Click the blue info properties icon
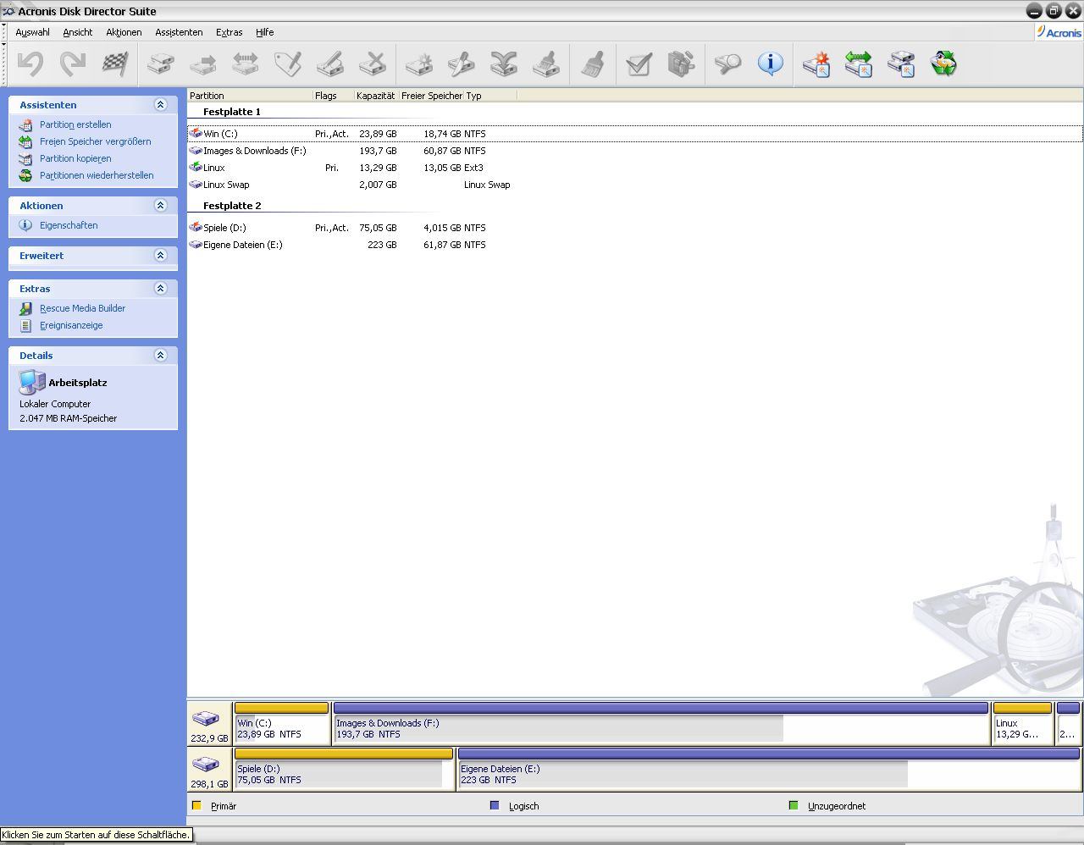This screenshot has width=1084, height=845. pyautogui.click(x=770, y=64)
